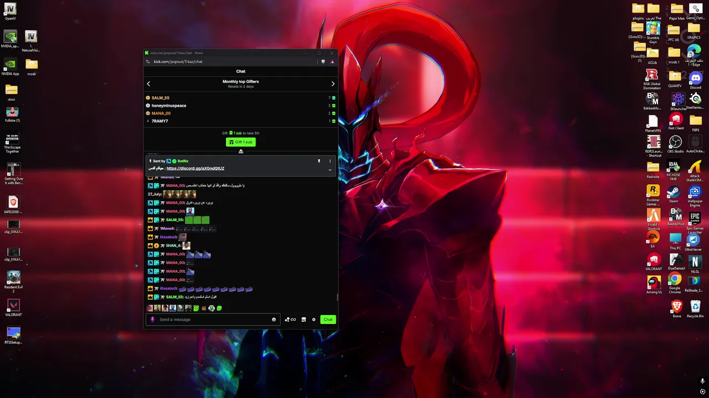Open UltraViewer desktop shortcut

pos(693,243)
